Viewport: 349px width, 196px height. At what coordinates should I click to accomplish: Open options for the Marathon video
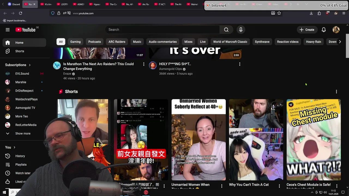[144, 64]
